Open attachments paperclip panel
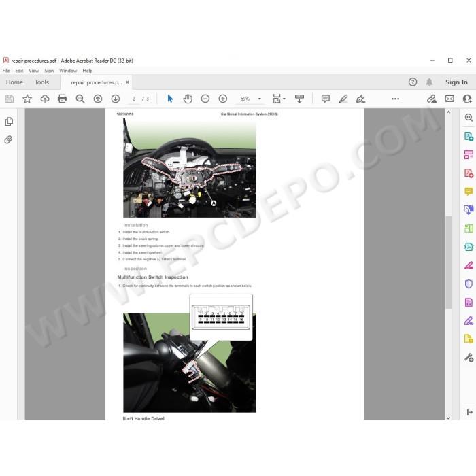Viewport: 476px width, 476px height. (8, 139)
